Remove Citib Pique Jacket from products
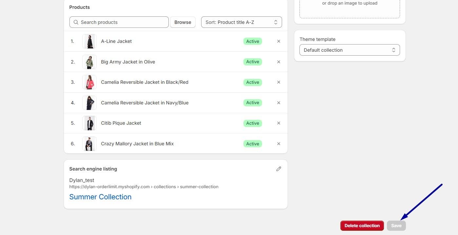The height and width of the screenshot is (235, 458). (278, 123)
